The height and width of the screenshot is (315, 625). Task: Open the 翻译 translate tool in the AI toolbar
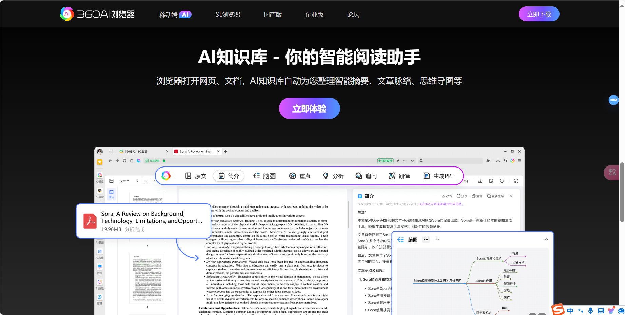point(399,176)
